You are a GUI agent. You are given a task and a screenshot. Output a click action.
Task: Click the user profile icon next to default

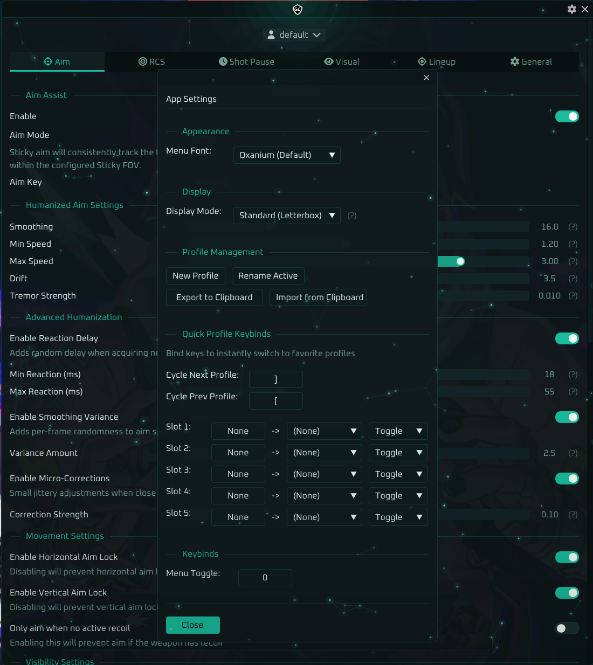click(271, 34)
